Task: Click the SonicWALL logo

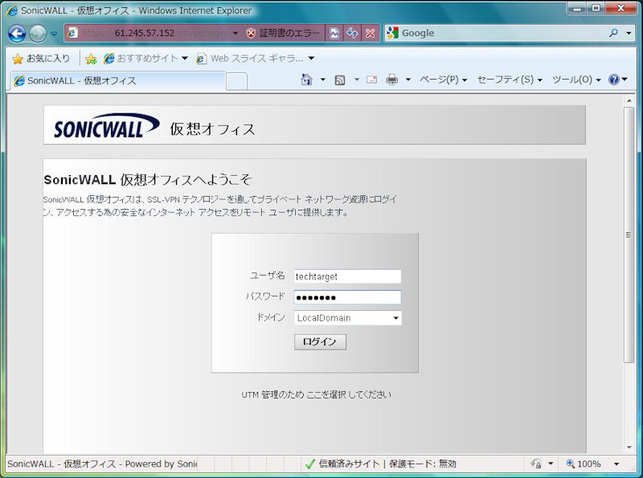Action: [107, 125]
